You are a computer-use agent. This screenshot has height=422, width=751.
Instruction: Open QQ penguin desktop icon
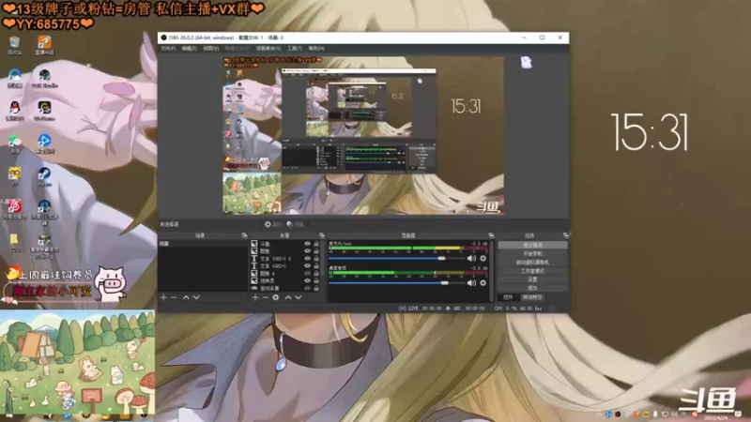pos(15,111)
